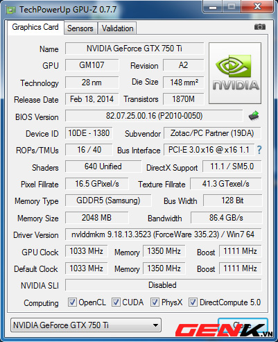Toggle the PhysX checkbox
Image resolution: width=278 pixels, height=342 pixels.
point(155,302)
